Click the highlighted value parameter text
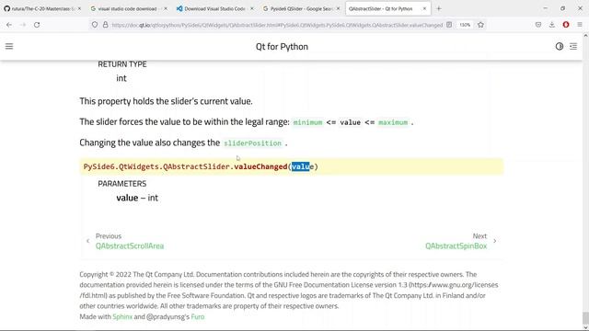This screenshot has width=589, height=331. click(x=301, y=166)
